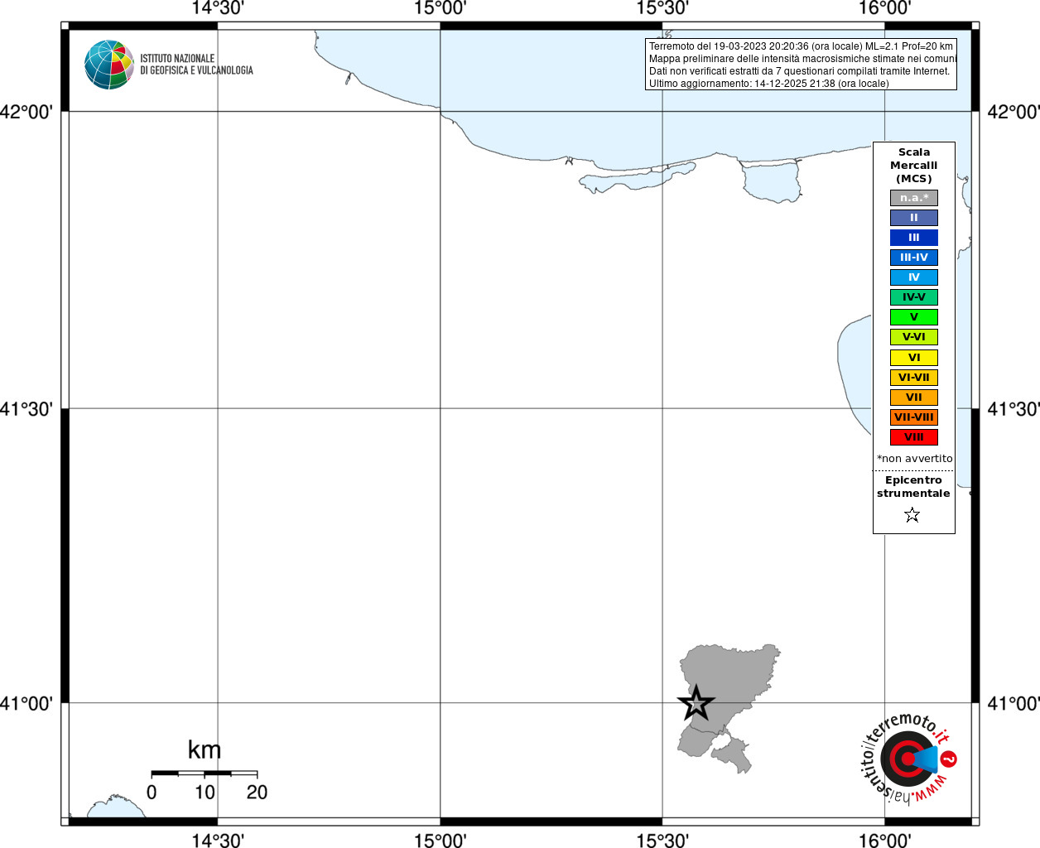Click bottom axis label 15°30'
Image resolution: width=1040 pixels, height=848 pixels.
tap(662, 841)
